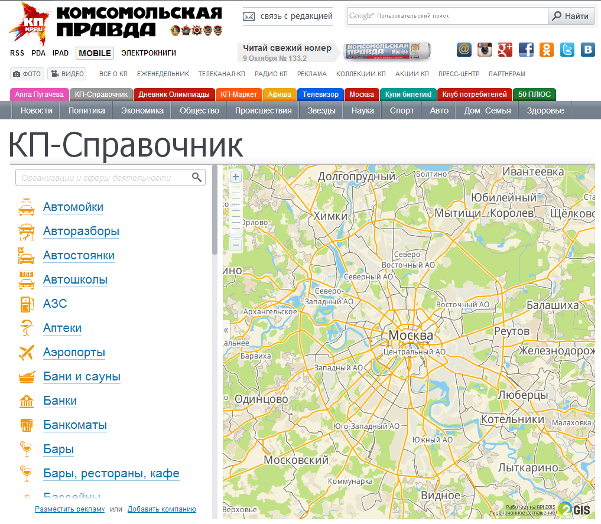Switch to the Алла Пугачева tab
The height and width of the screenshot is (524, 601).
click(x=40, y=95)
